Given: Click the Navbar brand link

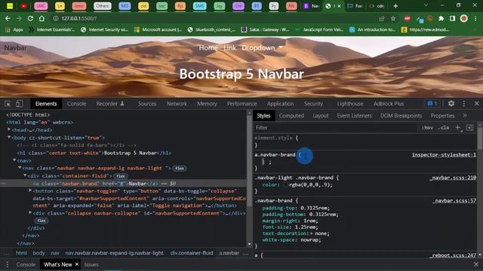Looking at the screenshot, I should [15, 47].
